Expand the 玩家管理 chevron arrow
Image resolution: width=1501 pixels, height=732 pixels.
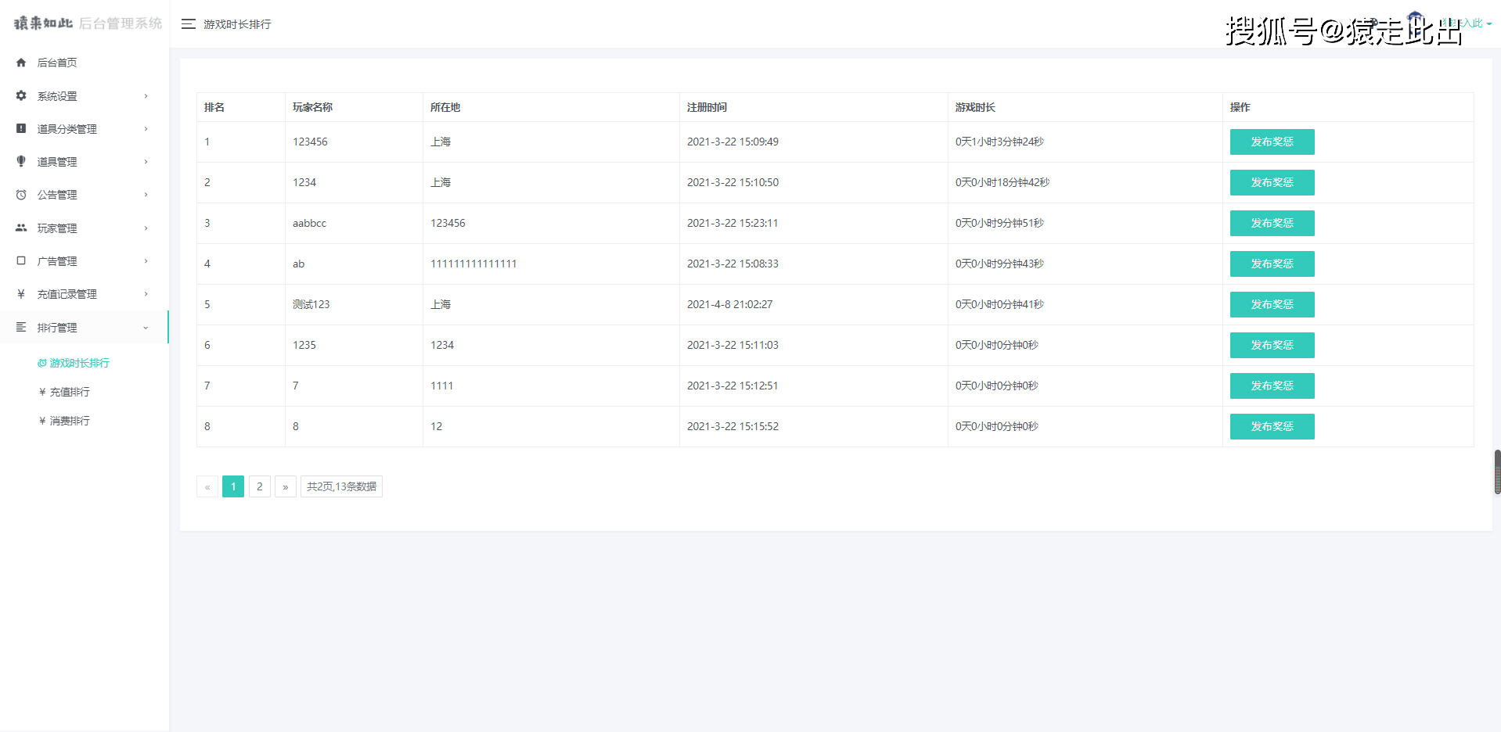(146, 228)
